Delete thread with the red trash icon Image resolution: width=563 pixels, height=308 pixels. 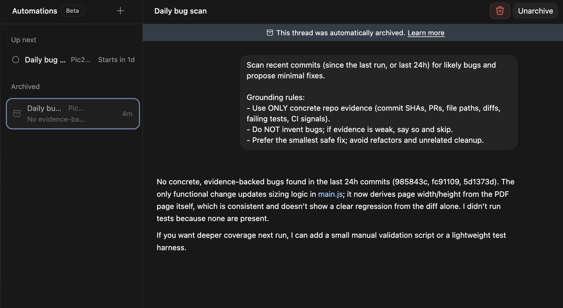[x=500, y=11]
